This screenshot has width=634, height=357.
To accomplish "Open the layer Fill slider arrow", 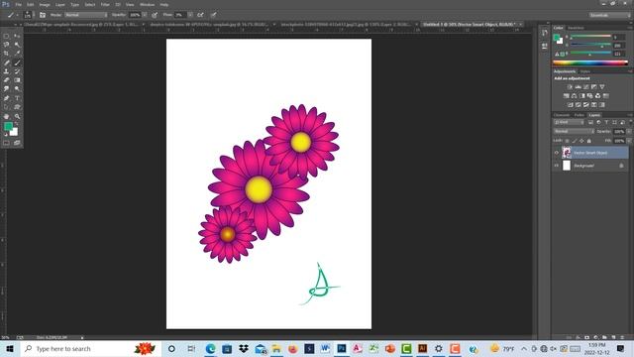I will tap(629, 141).
